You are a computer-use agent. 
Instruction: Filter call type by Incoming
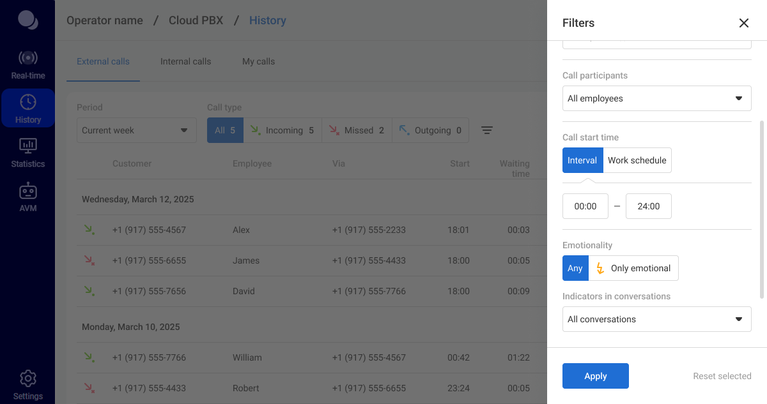coord(283,130)
